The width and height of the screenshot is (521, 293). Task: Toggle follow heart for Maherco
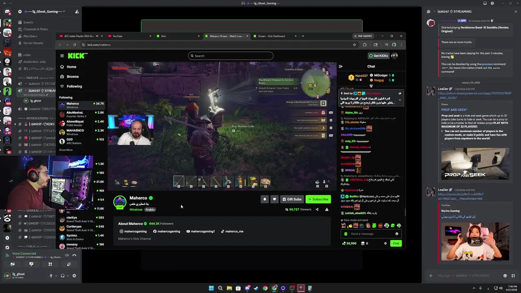[x=274, y=199]
